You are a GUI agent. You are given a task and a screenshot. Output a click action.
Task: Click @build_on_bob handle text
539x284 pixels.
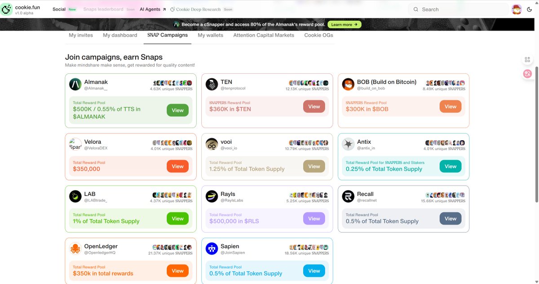tap(371, 89)
